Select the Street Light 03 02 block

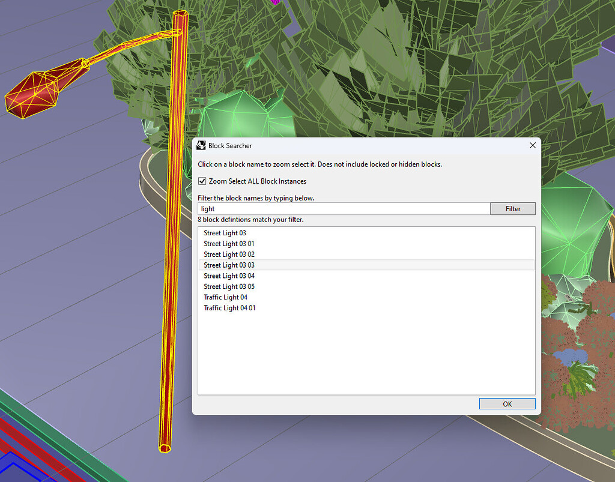[x=228, y=254]
